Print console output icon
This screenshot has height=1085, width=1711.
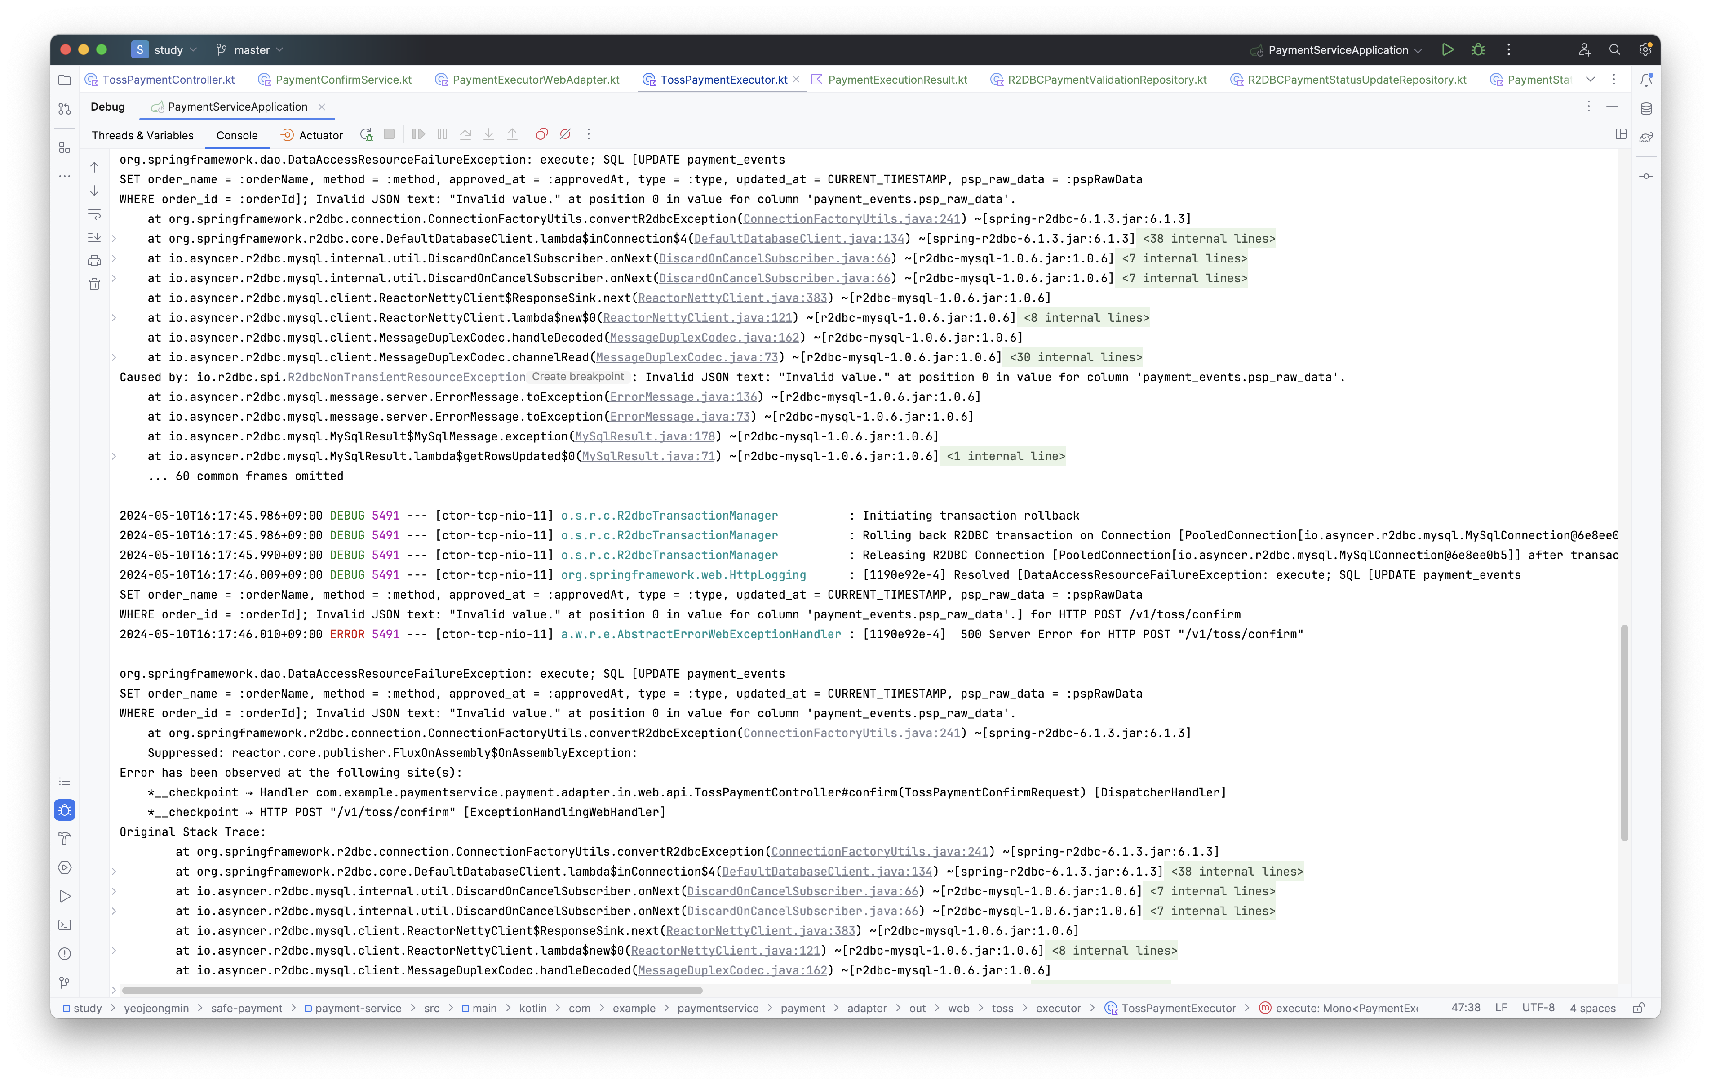pos(94,261)
